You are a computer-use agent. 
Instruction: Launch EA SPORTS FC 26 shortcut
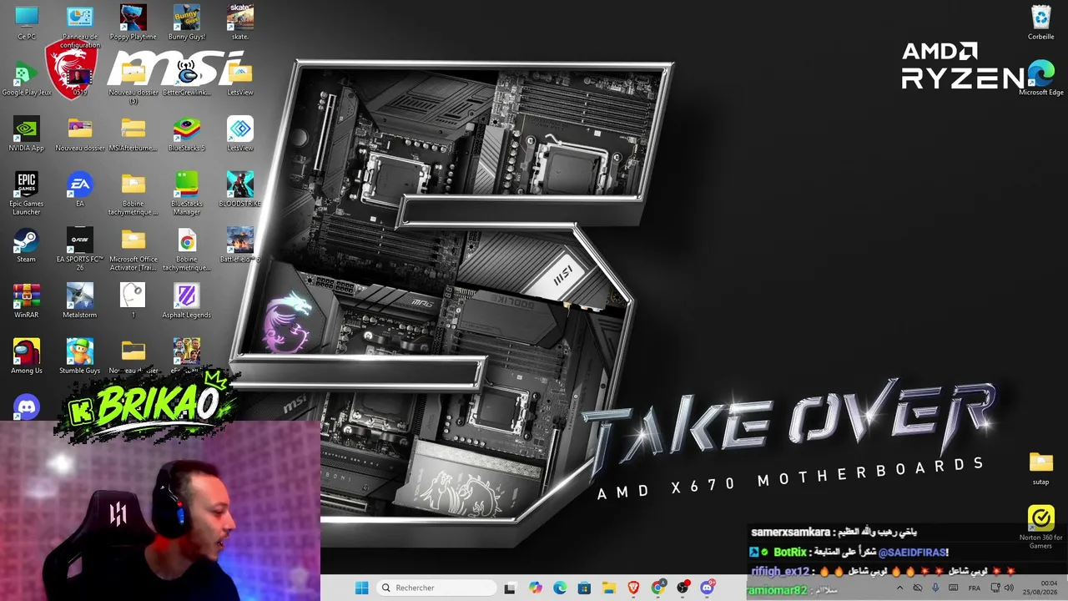coord(80,250)
